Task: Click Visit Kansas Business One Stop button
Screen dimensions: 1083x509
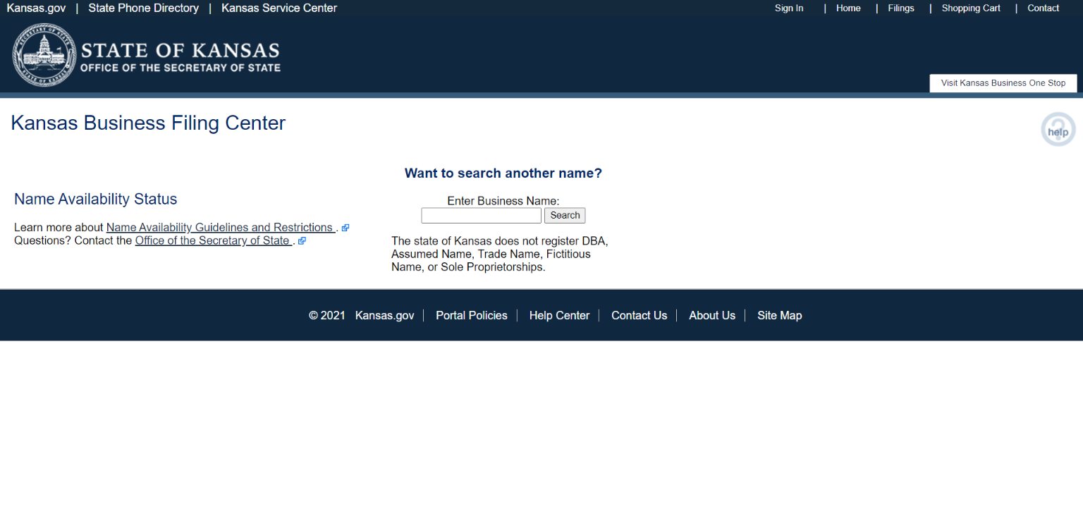Action: pos(1003,83)
